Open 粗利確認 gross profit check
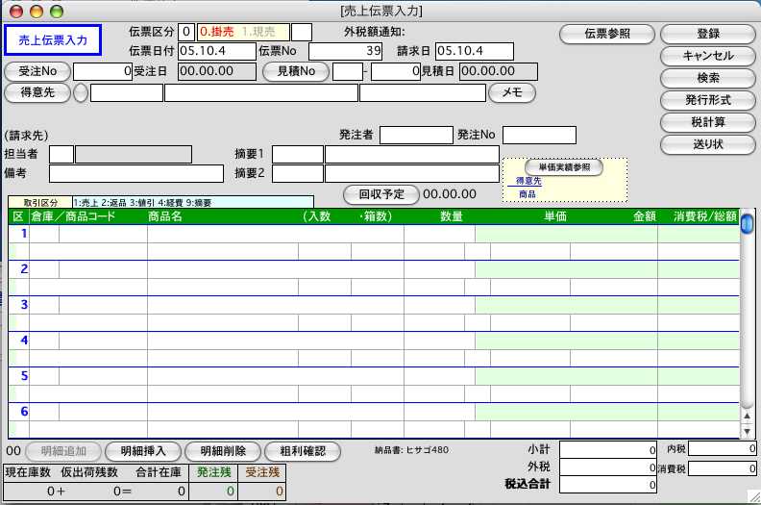Viewport: 761px width, 505px height. pos(302,450)
